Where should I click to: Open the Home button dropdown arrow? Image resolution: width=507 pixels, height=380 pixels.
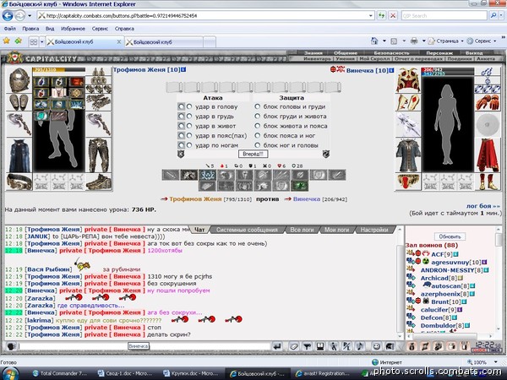[384, 41]
